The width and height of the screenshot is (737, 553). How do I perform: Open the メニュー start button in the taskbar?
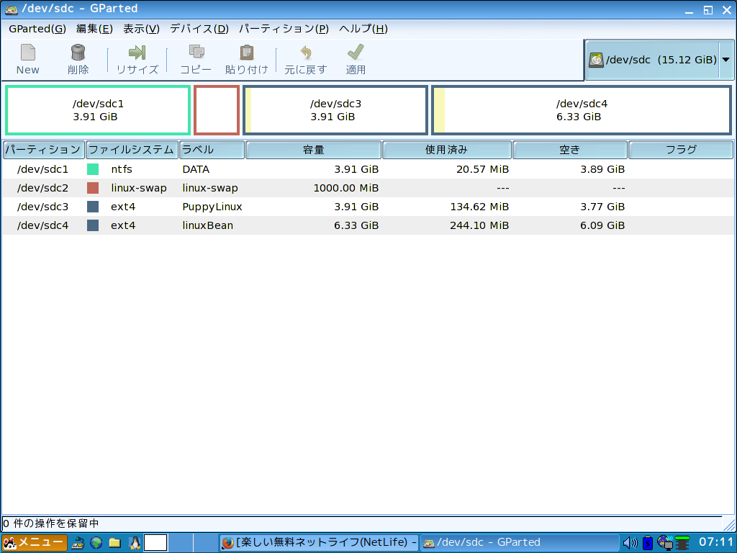coord(35,543)
